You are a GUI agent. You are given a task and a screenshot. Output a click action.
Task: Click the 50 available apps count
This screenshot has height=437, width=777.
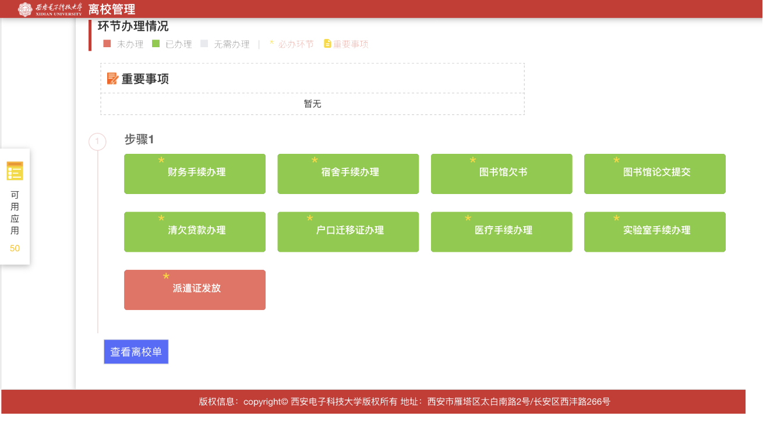pyautogui.click(x=15, y=248)
